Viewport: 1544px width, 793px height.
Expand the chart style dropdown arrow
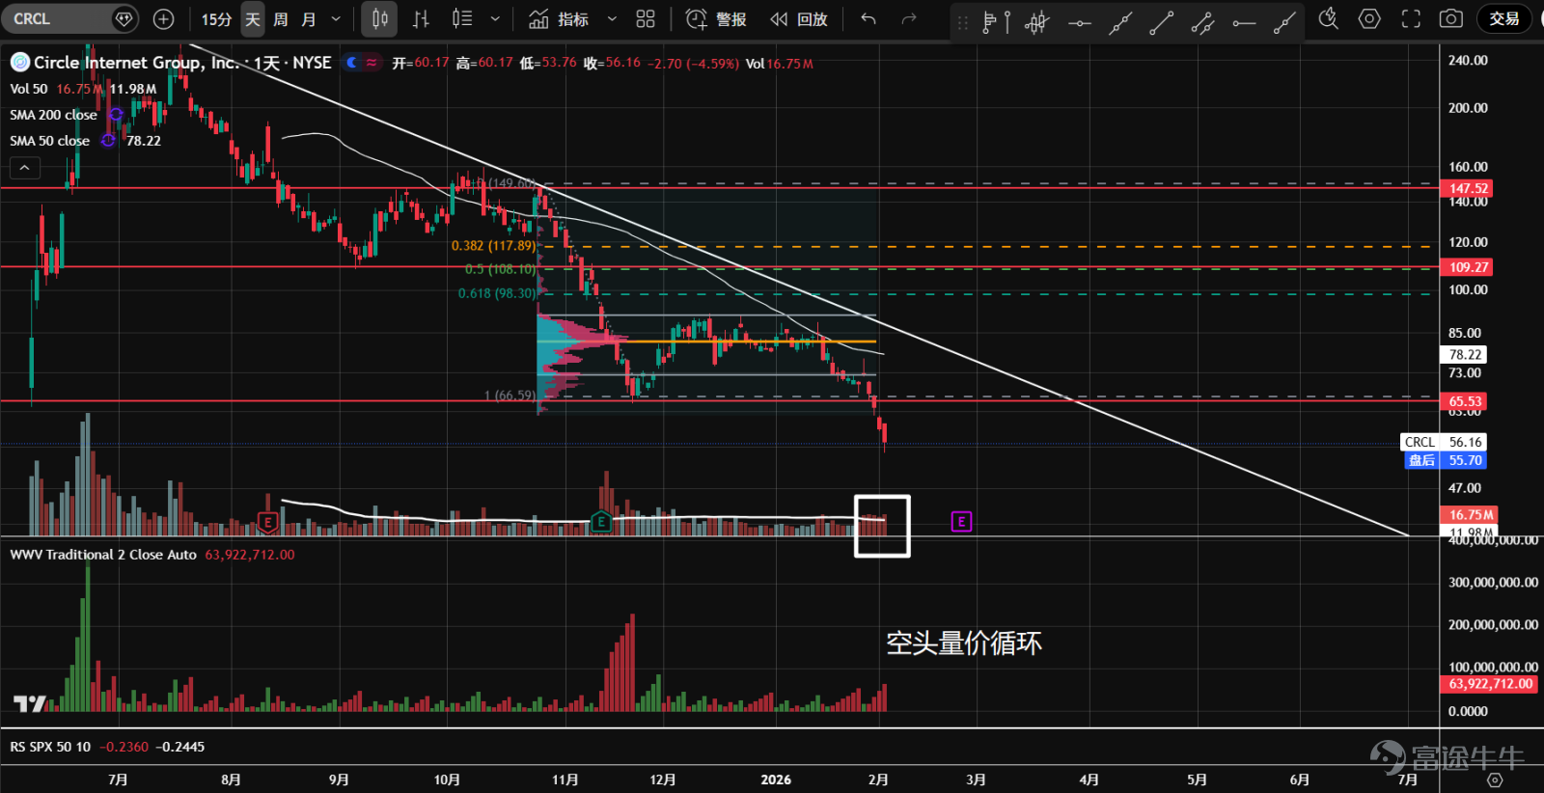(495, 19)
